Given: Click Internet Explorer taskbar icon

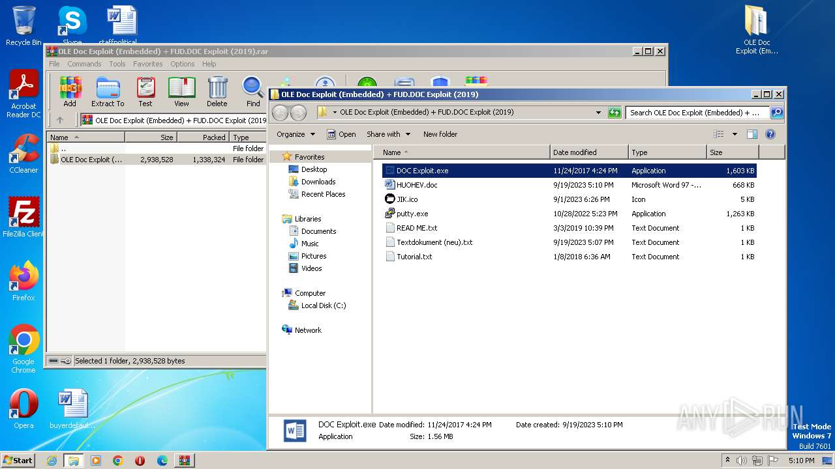Looking at the screenshot, I should click(52, 461).
